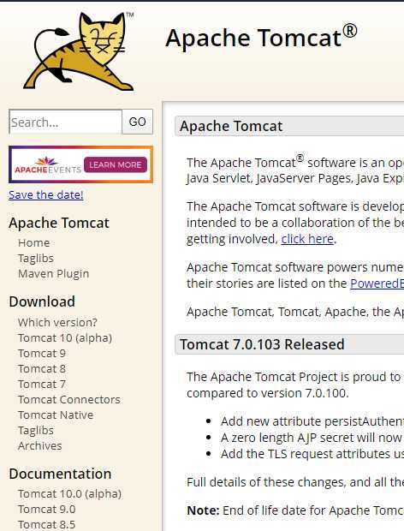Open the Save the date! link

46,194
